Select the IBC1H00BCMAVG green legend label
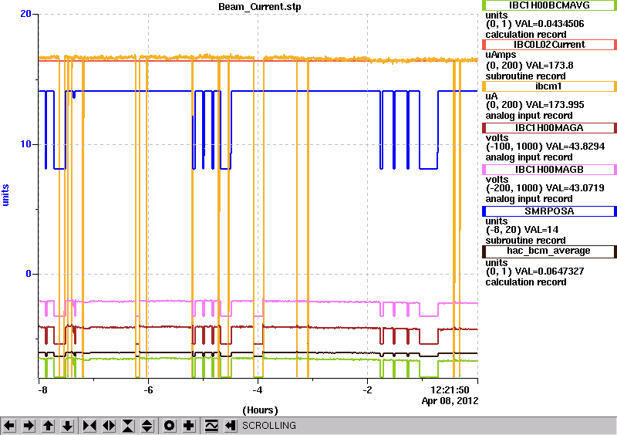The image size is (617, 435). click(x=549, y=5)
